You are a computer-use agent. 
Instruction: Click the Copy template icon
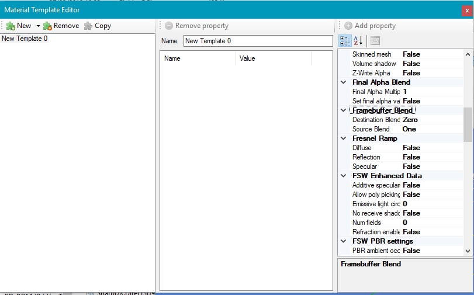tap(88, 26)
